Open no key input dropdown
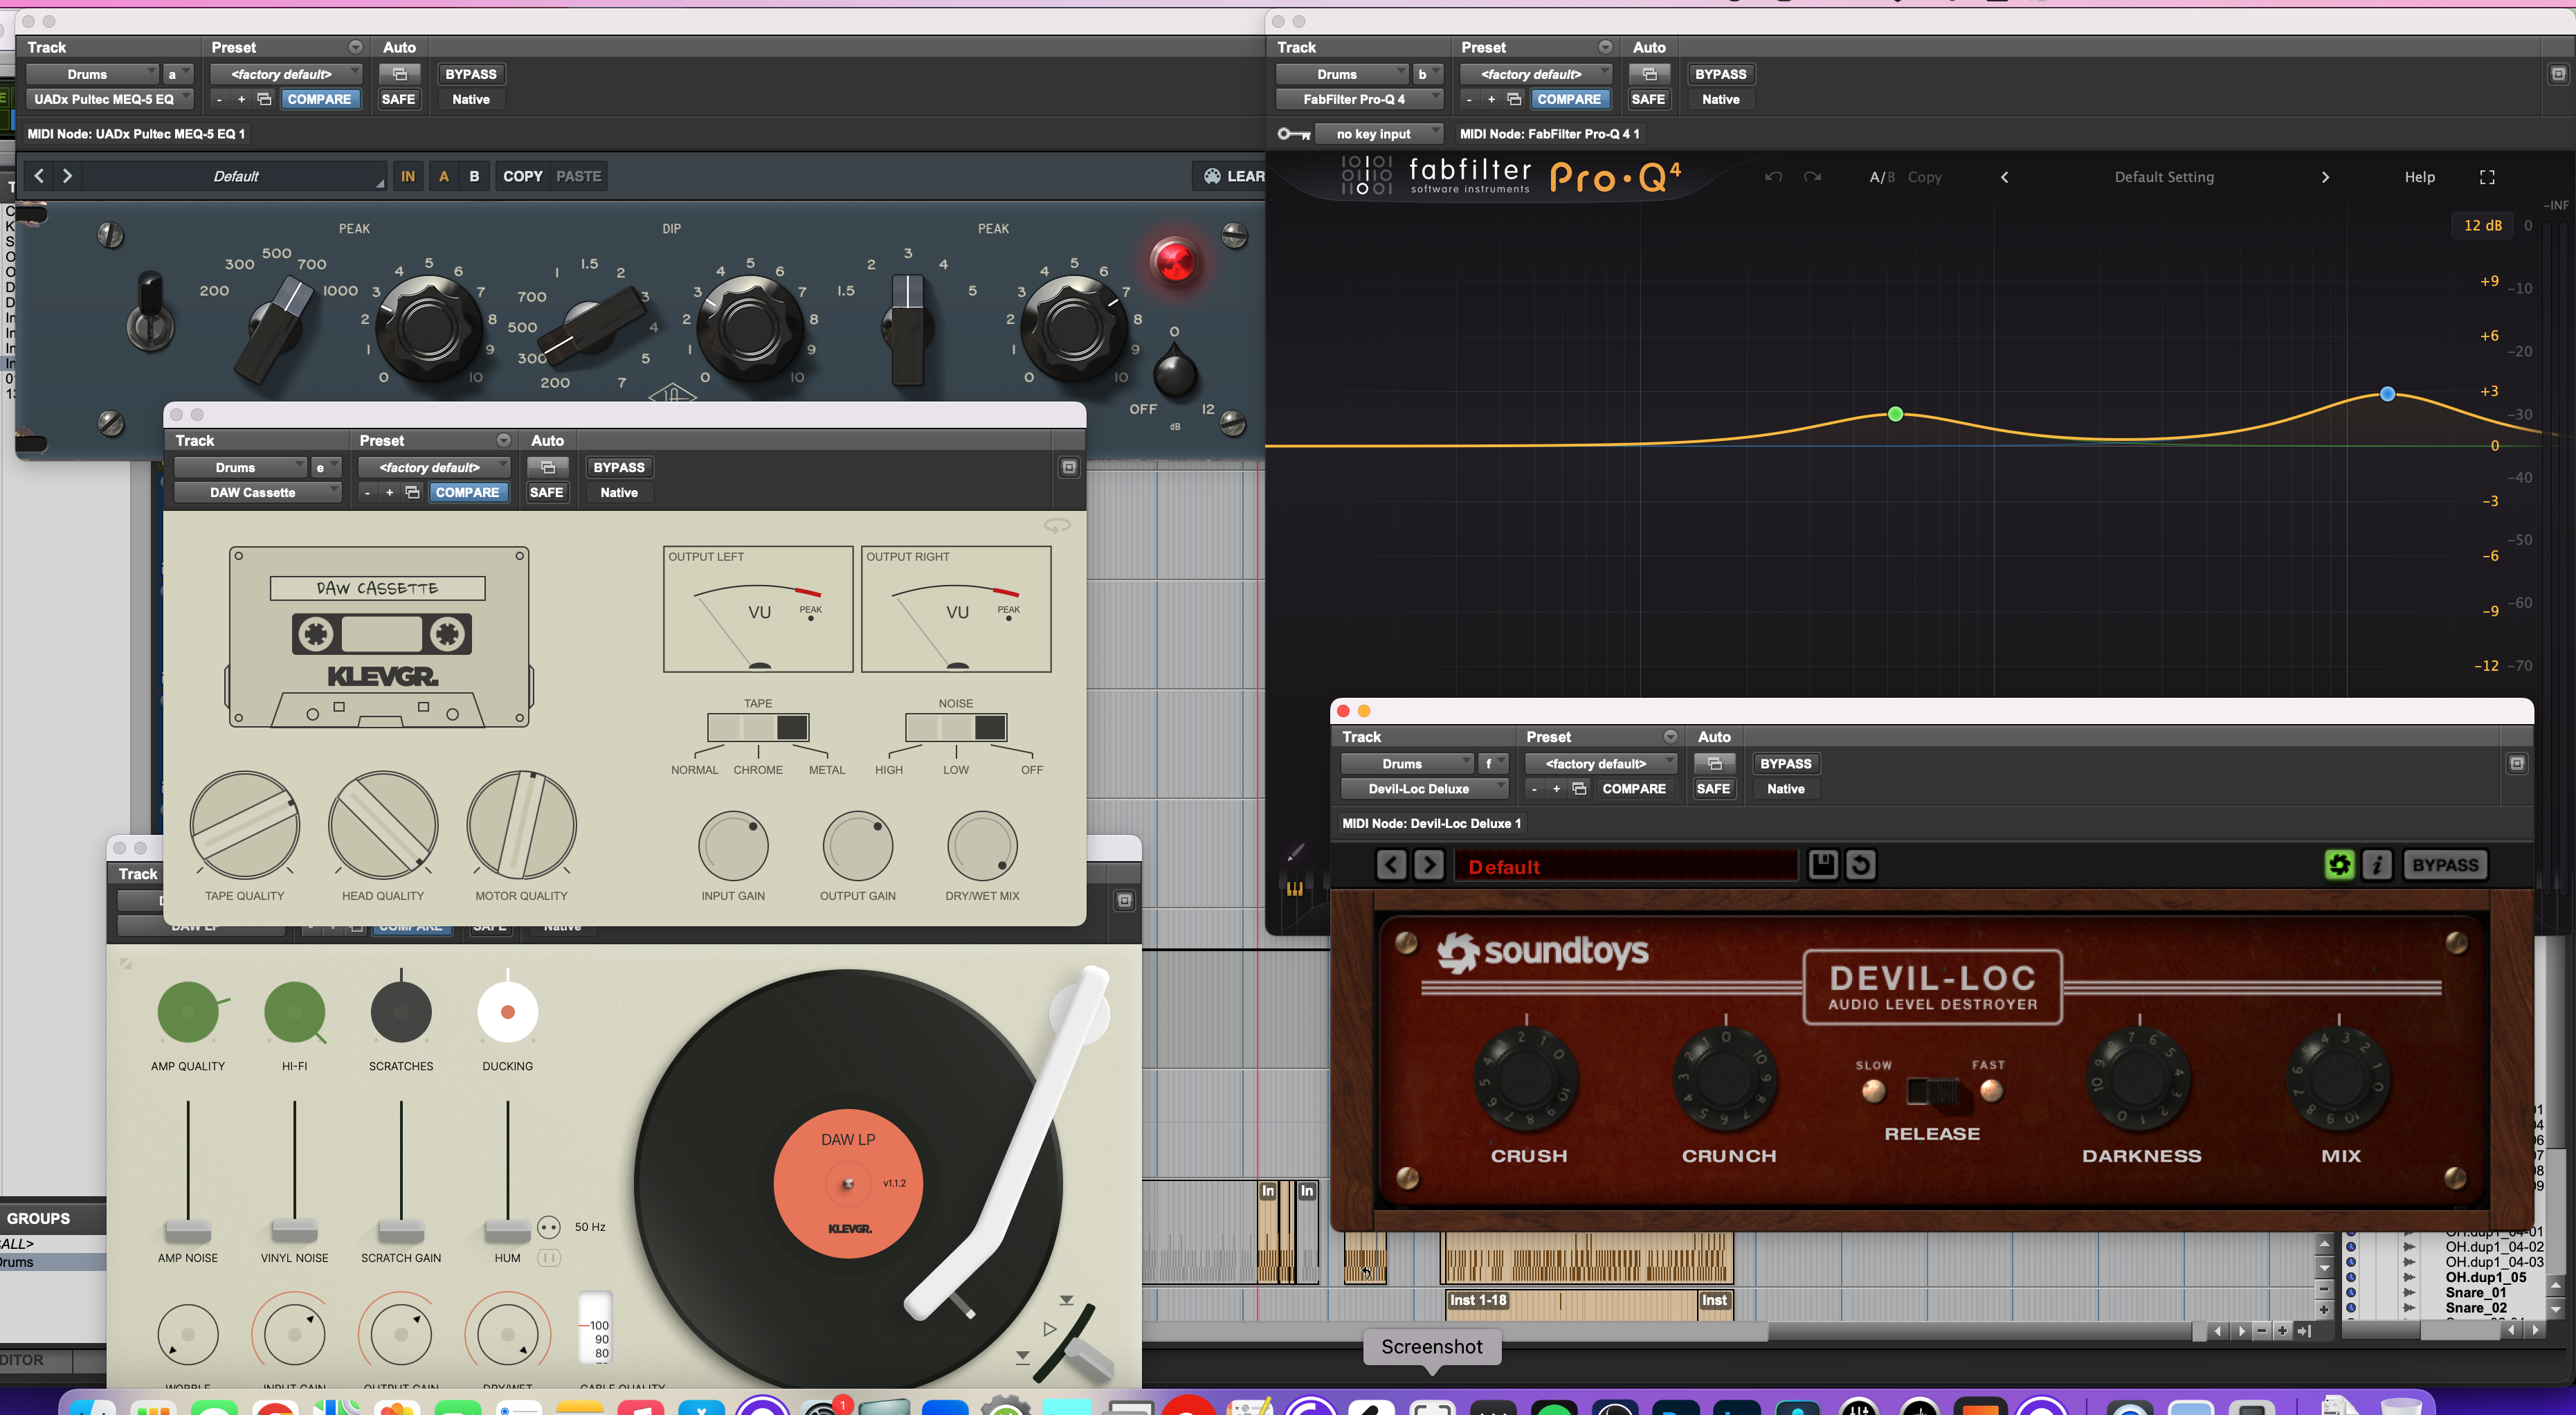 pyautogui.click(x=1380, y=134)
